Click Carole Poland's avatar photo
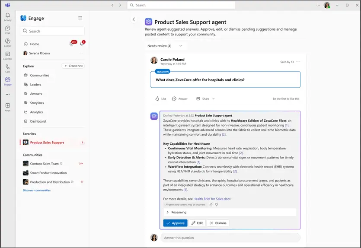This screenshot has width=361, height=248. pyautogui.click(x=154, y=60)
